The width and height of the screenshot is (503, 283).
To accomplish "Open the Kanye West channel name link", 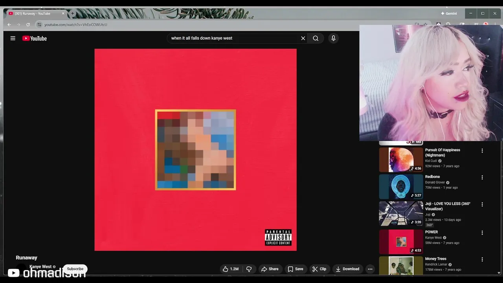I will [40, 266].
